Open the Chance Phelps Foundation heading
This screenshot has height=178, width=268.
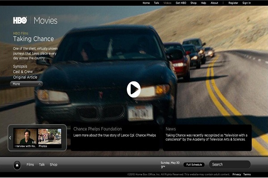[x=97, y=129]
